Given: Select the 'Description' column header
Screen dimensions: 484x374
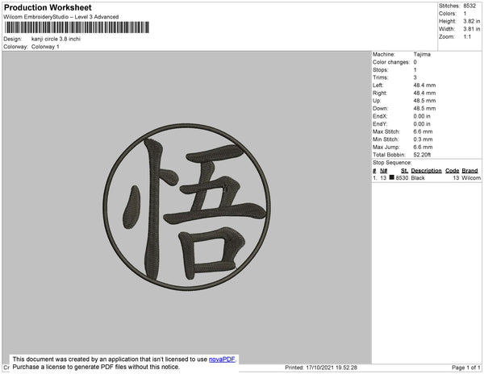Looking at the screenshot, I should (426, 171).
